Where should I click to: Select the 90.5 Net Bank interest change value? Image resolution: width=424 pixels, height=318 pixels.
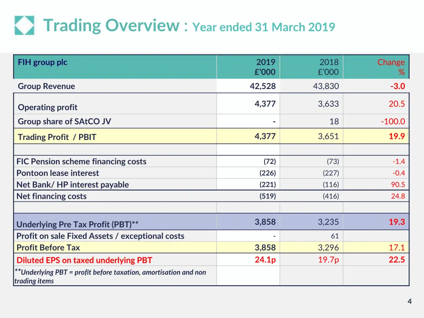pos(398,185)
